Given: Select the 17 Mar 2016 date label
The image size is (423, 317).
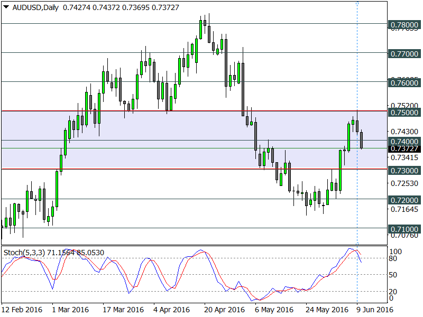Looking at the screenshot, I should pyautogui.click(x=123, y=310).
